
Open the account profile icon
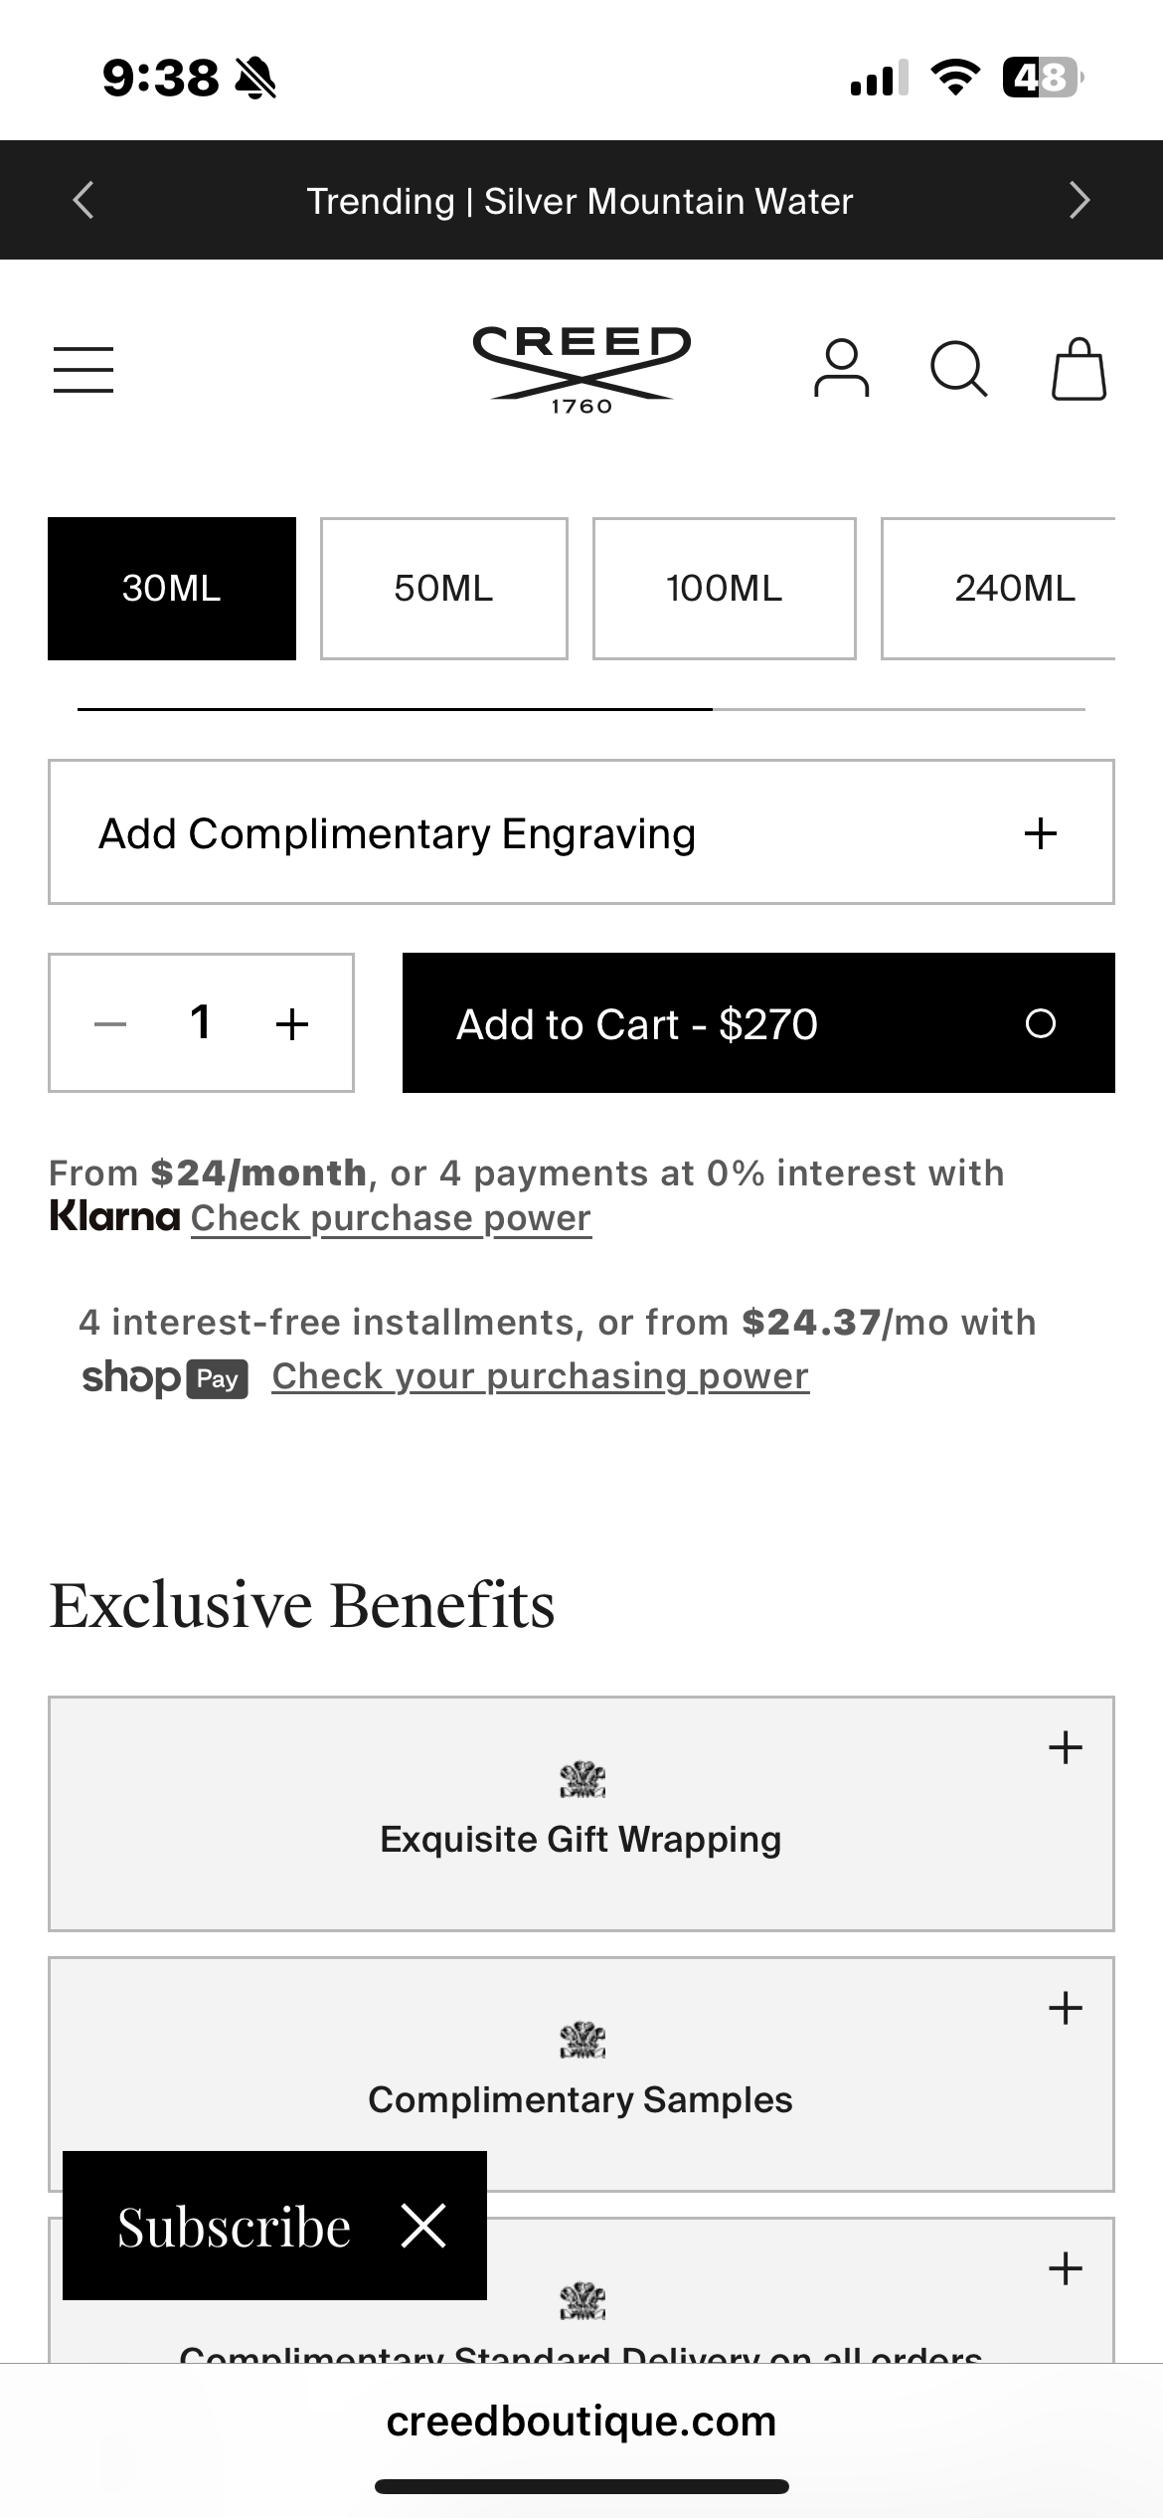pos(841,369)
